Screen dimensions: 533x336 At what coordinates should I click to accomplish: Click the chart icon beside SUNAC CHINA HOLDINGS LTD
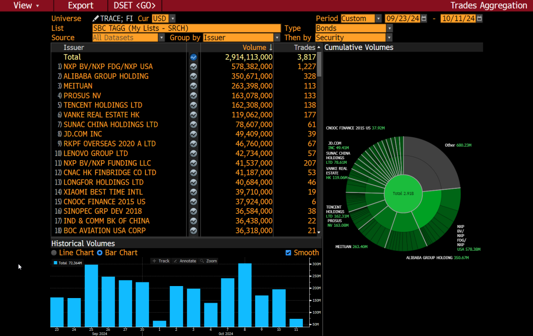pyautogui.click(x=194, y=125)
